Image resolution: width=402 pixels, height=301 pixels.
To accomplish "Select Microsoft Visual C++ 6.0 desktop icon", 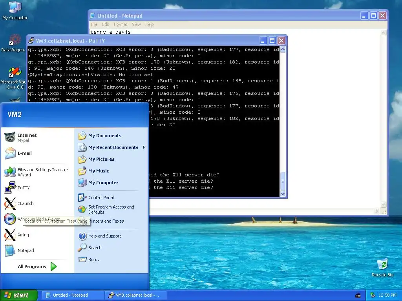I will click(x=13, y=78).
